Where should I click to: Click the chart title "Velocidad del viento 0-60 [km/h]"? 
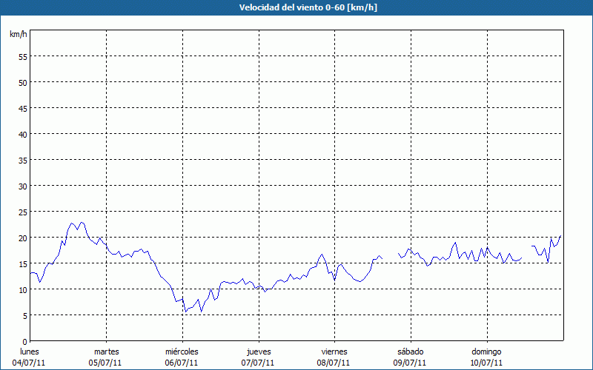pos(296,8)
